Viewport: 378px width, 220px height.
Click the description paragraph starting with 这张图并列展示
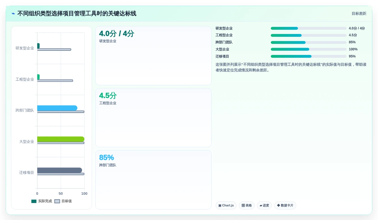(291, 67)
